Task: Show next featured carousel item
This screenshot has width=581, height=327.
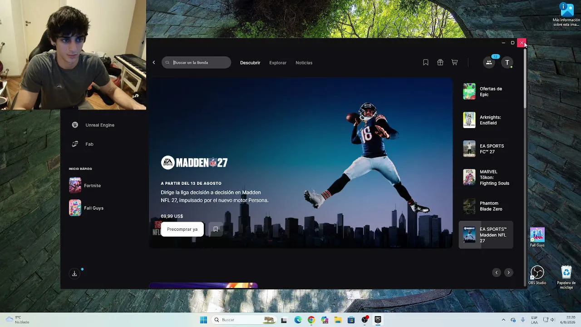Action: click(x=508, y=272)
